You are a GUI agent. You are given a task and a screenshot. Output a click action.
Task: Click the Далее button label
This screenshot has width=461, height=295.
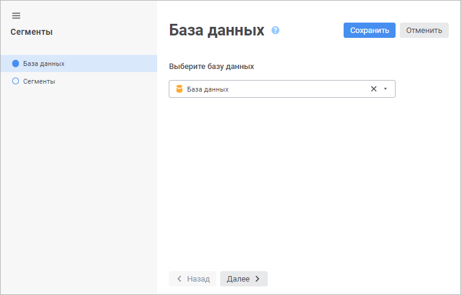click(238, 279)
